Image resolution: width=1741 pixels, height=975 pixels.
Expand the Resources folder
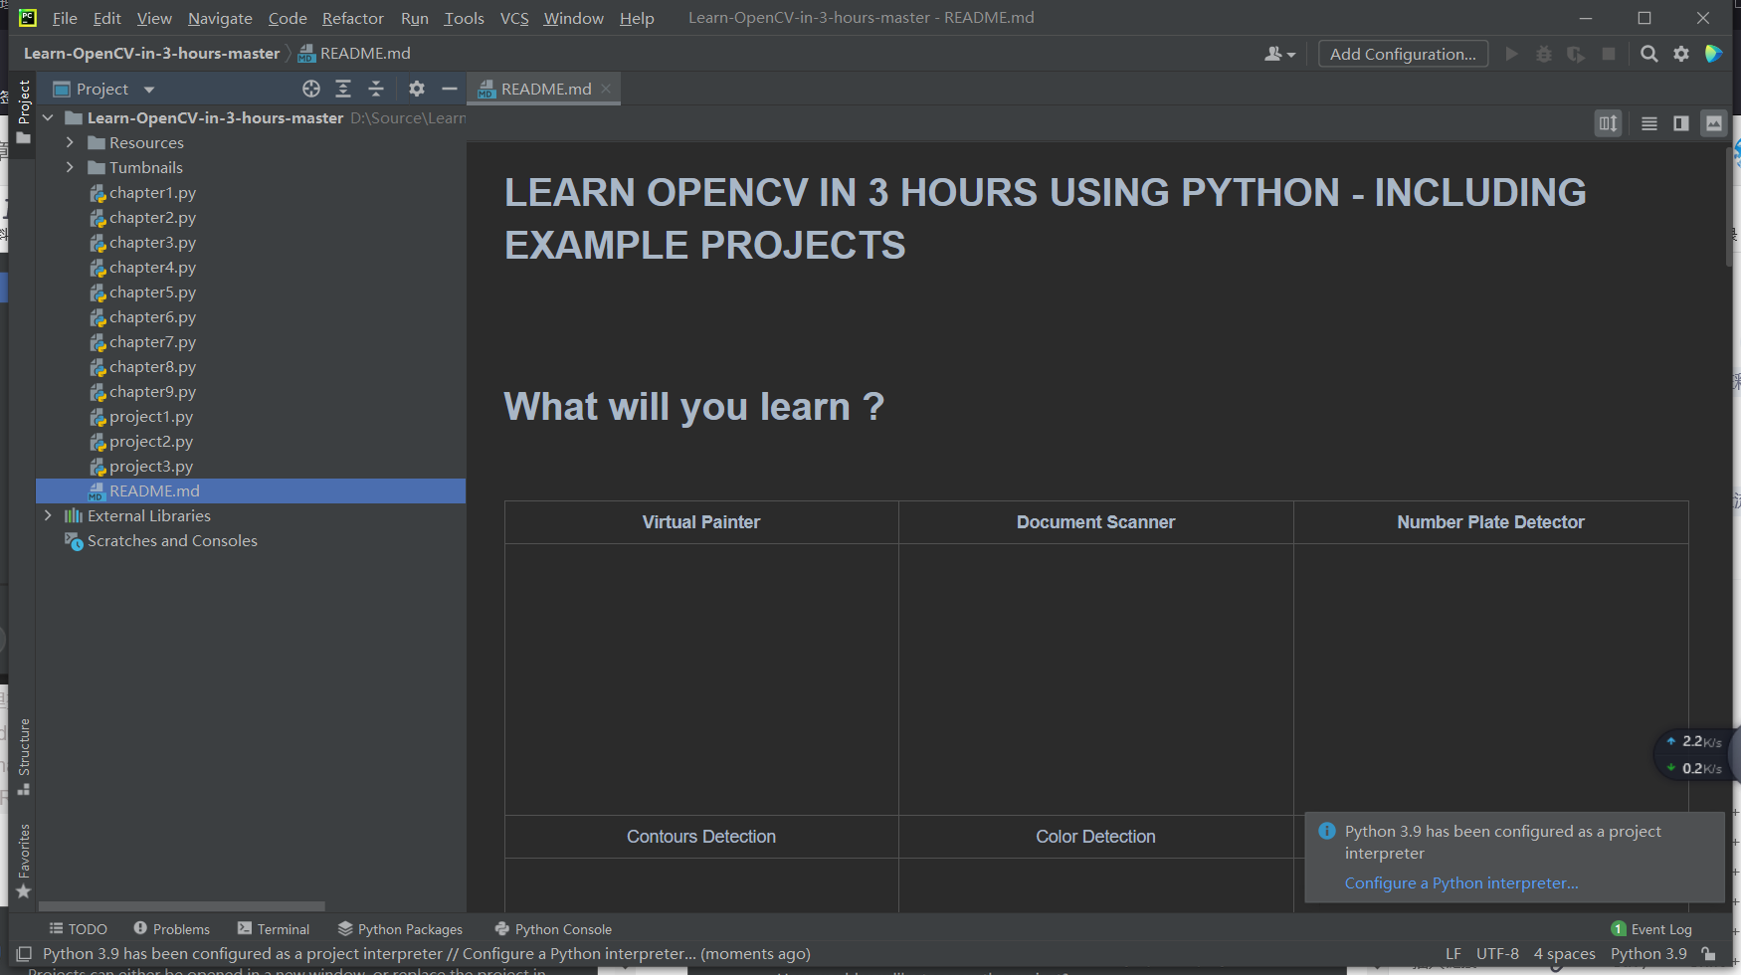(70, 142)
